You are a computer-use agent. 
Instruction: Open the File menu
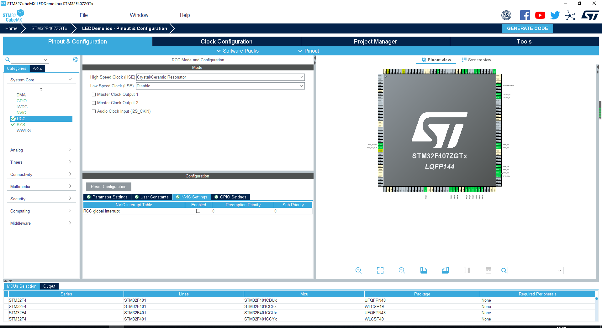point(84,15)
